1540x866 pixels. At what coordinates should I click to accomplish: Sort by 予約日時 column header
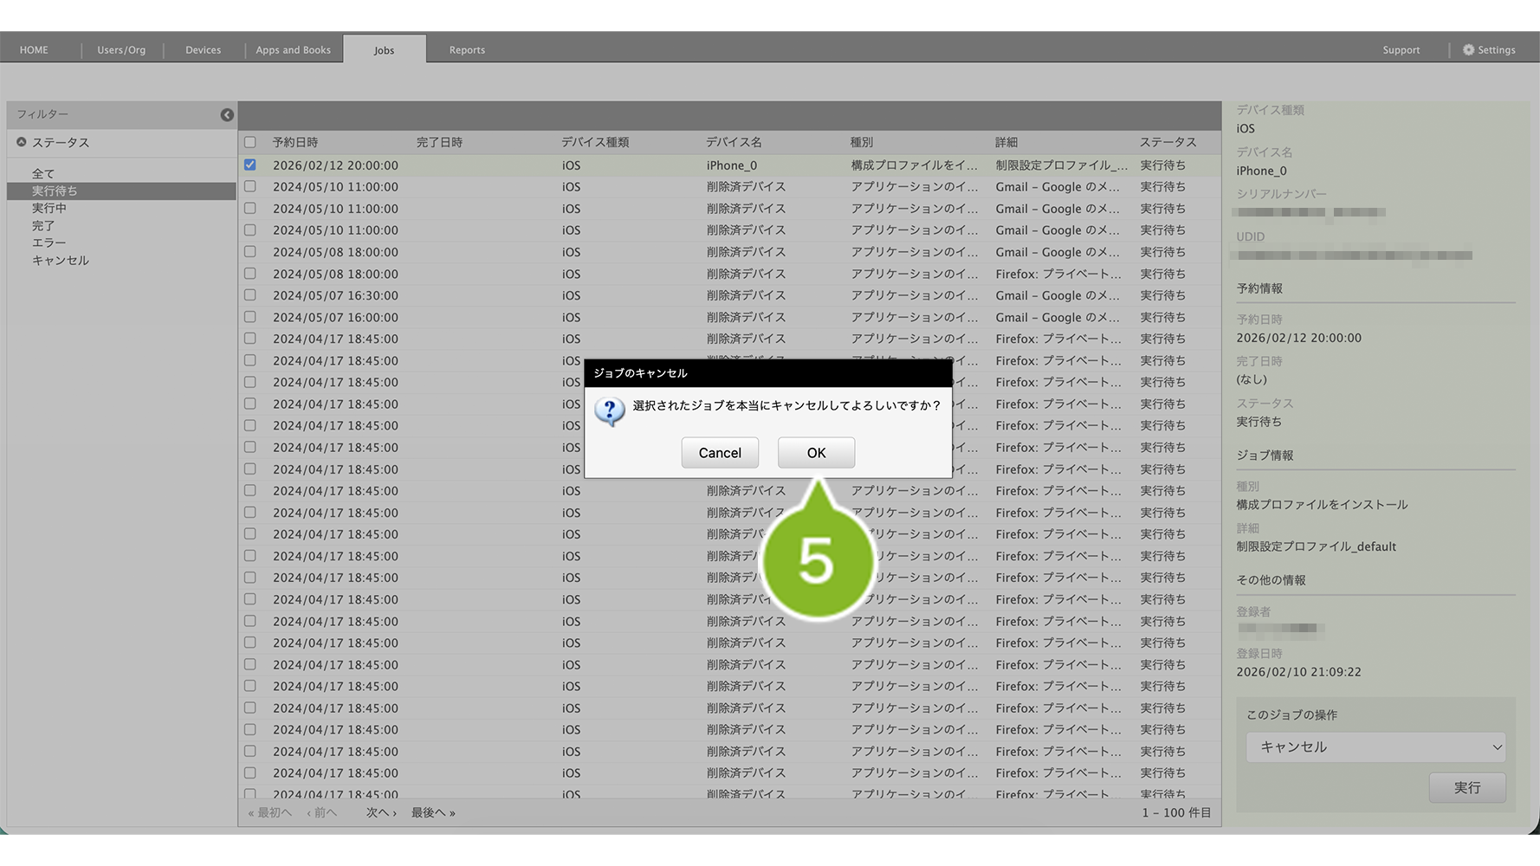coord(295,142)
